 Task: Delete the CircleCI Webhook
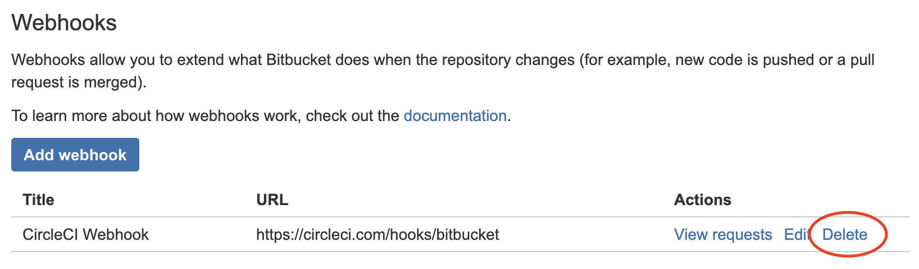844,235
